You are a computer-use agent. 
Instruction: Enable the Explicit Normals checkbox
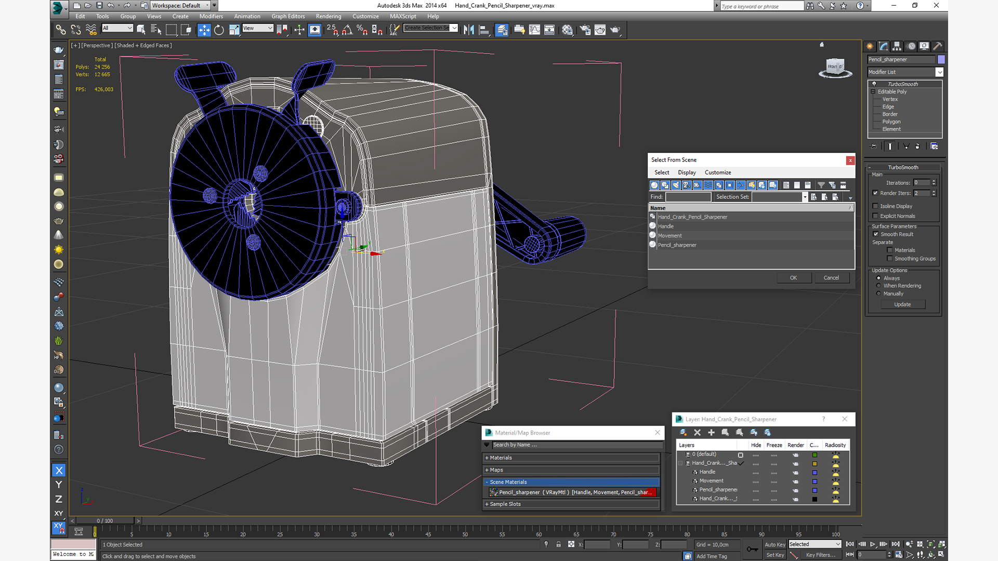(875, 216)
